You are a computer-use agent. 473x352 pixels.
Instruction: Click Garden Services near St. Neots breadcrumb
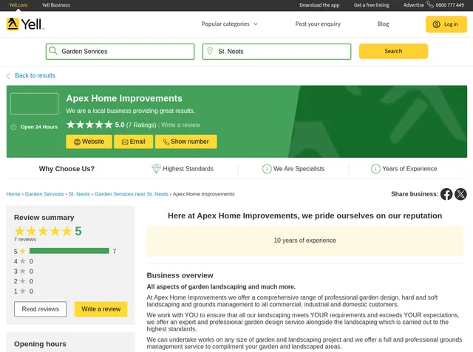(132, 194)
